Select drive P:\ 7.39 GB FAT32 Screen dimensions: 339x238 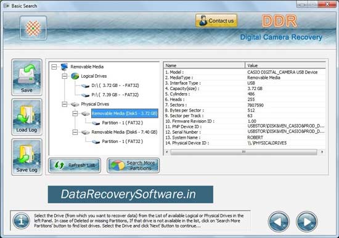point(115,95)
